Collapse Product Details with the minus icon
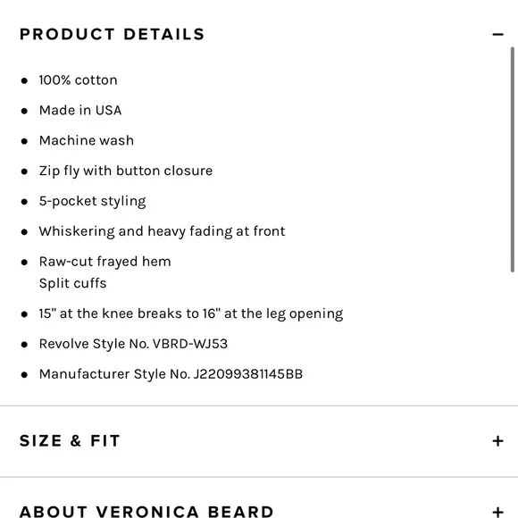Viewport: 518px width, 518px height. click(497, 34)
